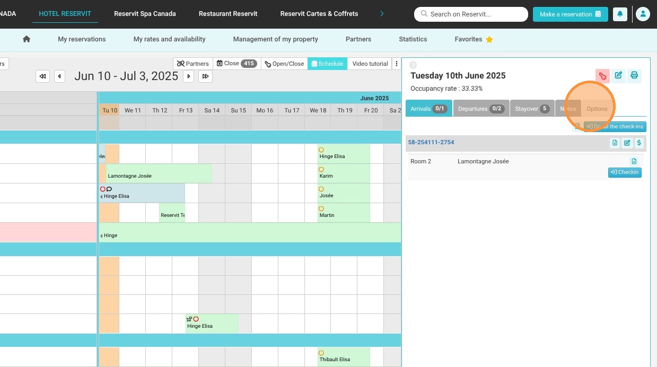Switch to the Stayover tab
This screenshot has width=657, height=367.
click(532, 108)
